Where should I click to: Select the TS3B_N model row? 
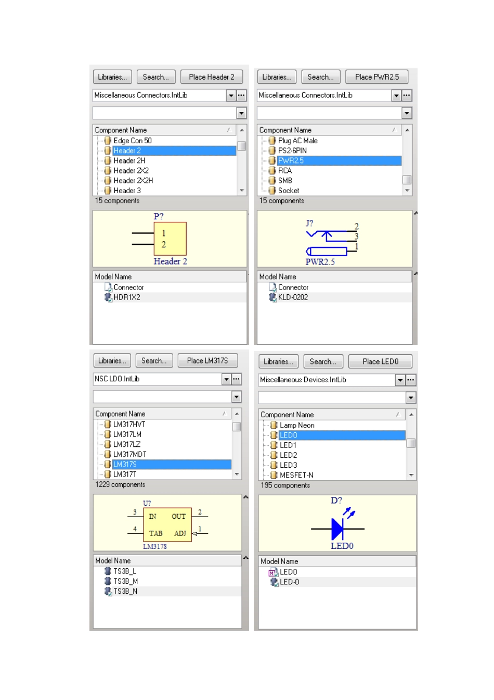pos(167,592)
